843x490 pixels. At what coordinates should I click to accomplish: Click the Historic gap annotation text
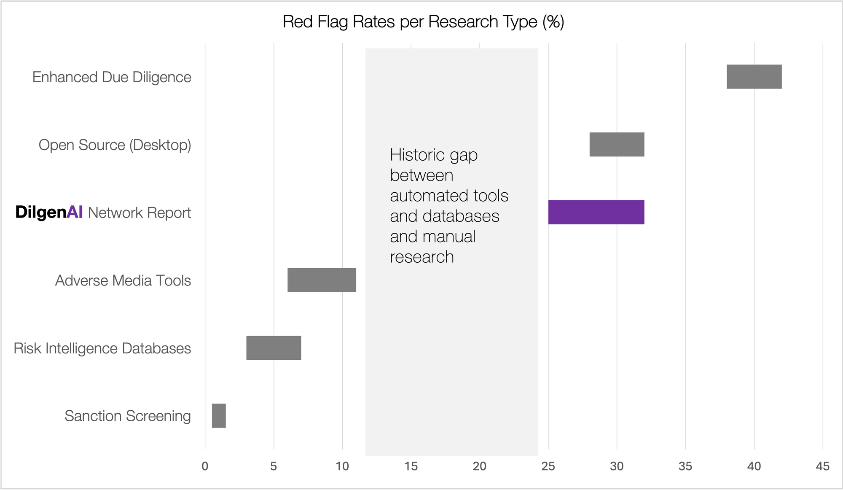pos(449,206)
